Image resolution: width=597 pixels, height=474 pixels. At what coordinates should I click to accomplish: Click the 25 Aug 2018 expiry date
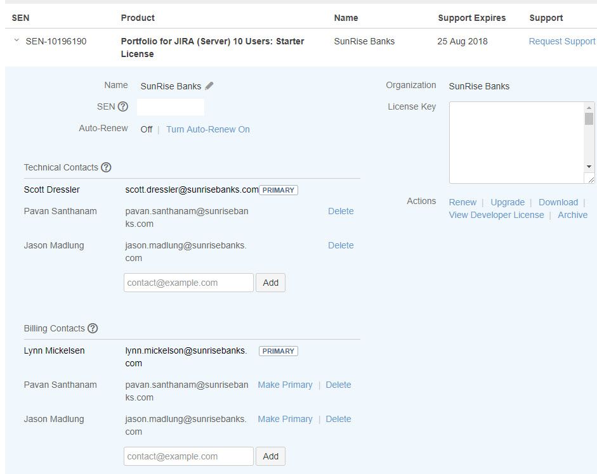pos(463,41)
